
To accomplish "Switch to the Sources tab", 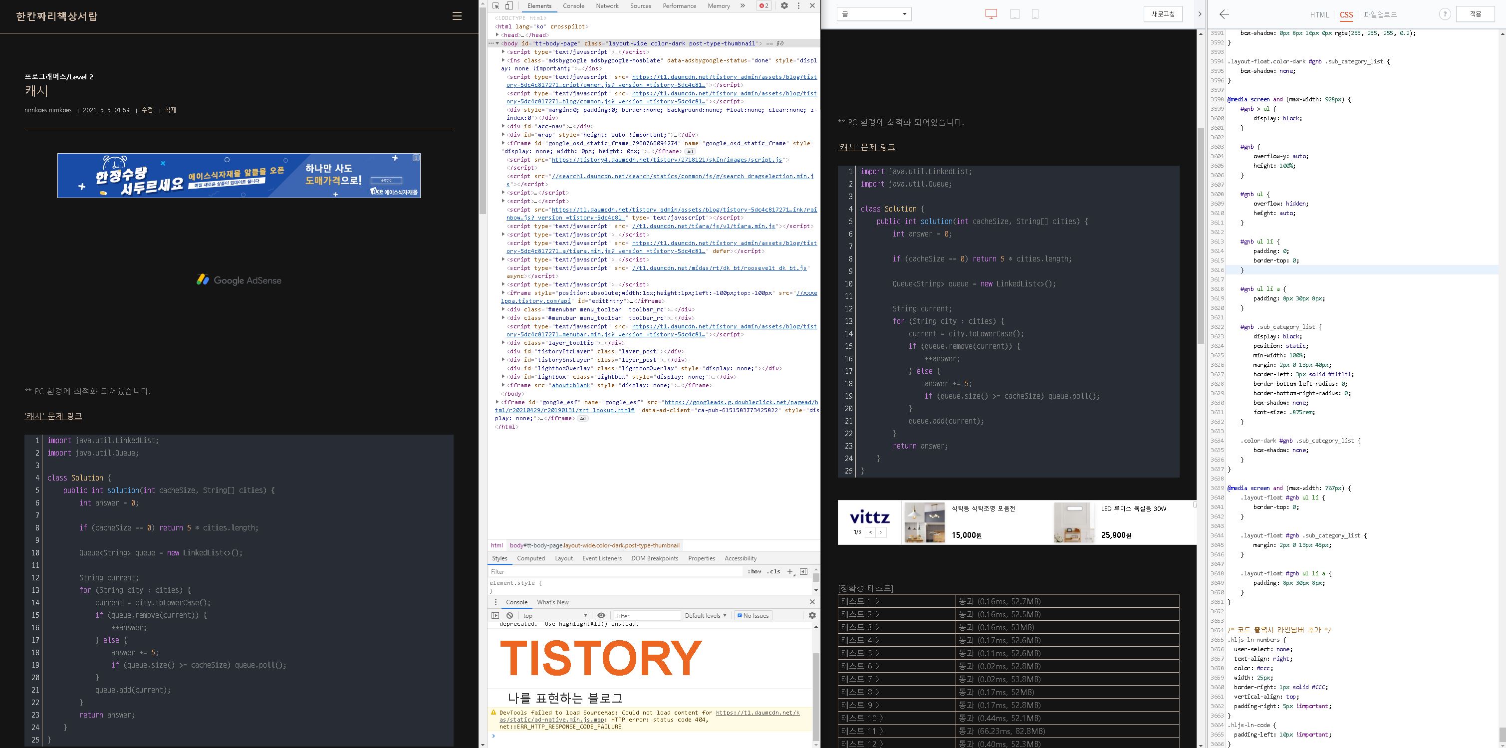I will pos(640,6).
